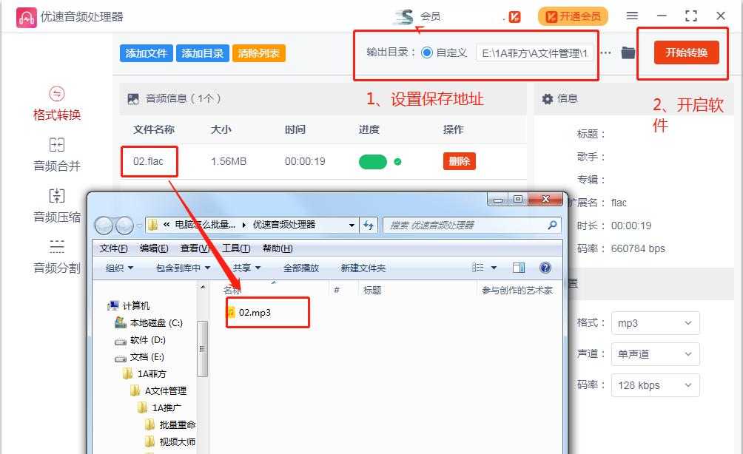Open the 格式 dropdown showing mp3
The image size is (743, 454).
pos(654,323)
